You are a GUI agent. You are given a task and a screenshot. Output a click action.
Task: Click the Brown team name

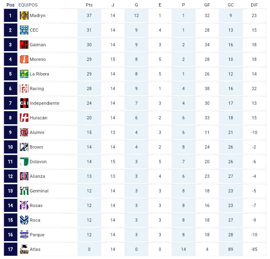pos(36,147)
